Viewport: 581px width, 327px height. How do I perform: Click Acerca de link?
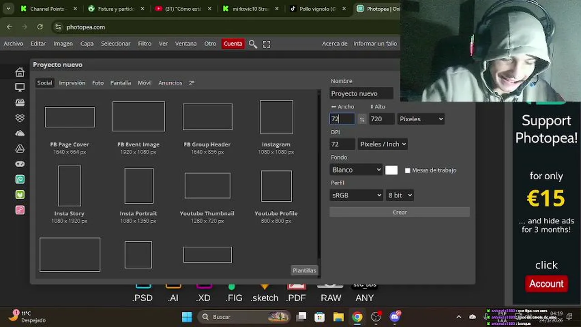pyautogui.click(x=335, y=44)
